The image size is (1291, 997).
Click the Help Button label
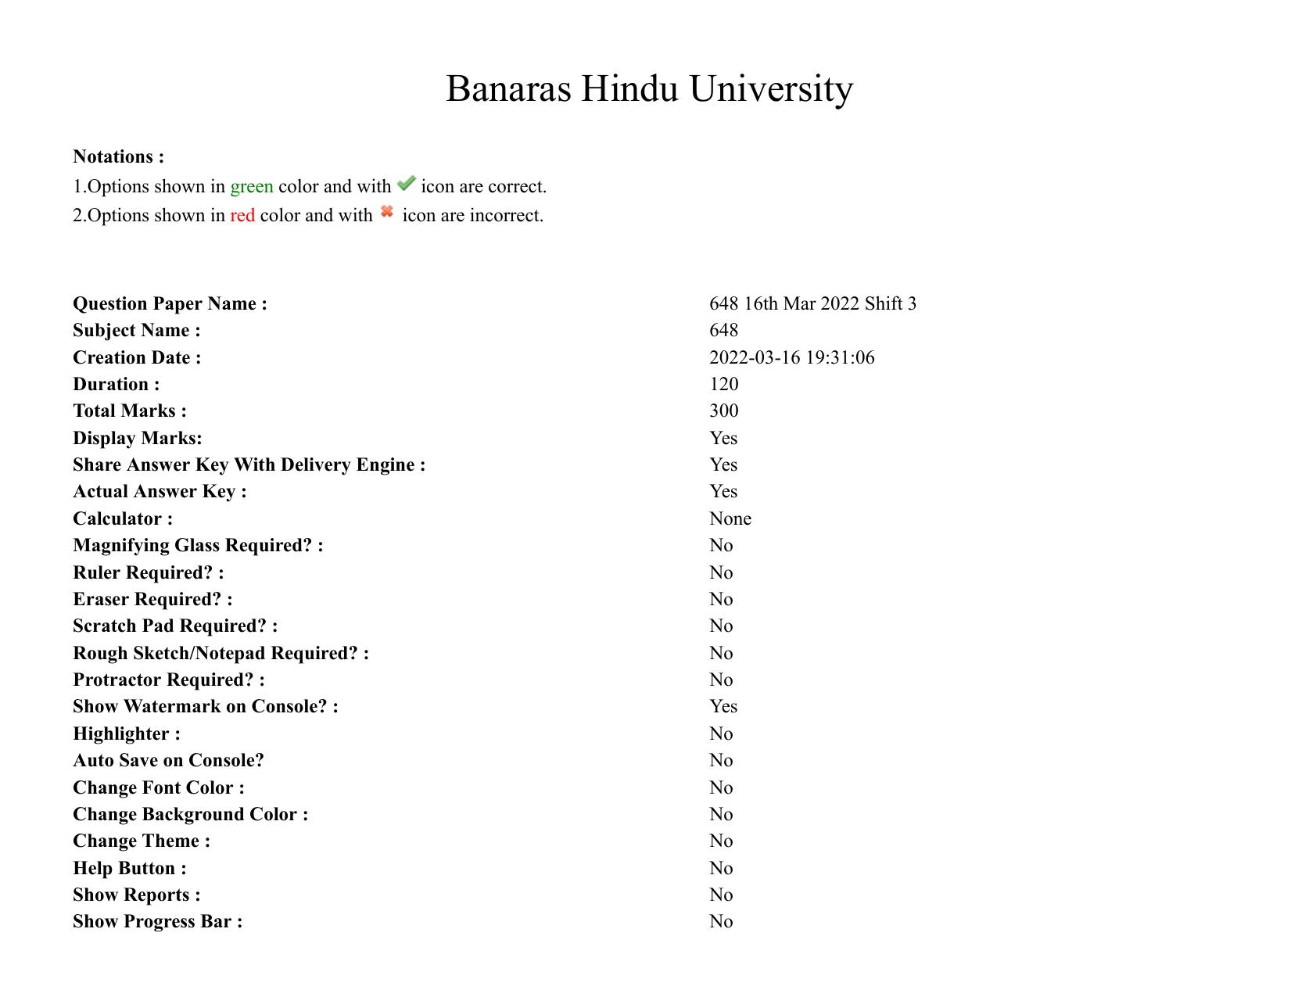129,868
